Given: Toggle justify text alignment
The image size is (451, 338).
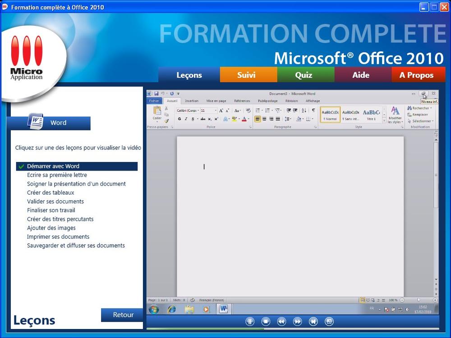Looking at the screenshot, I should (278, 119).
